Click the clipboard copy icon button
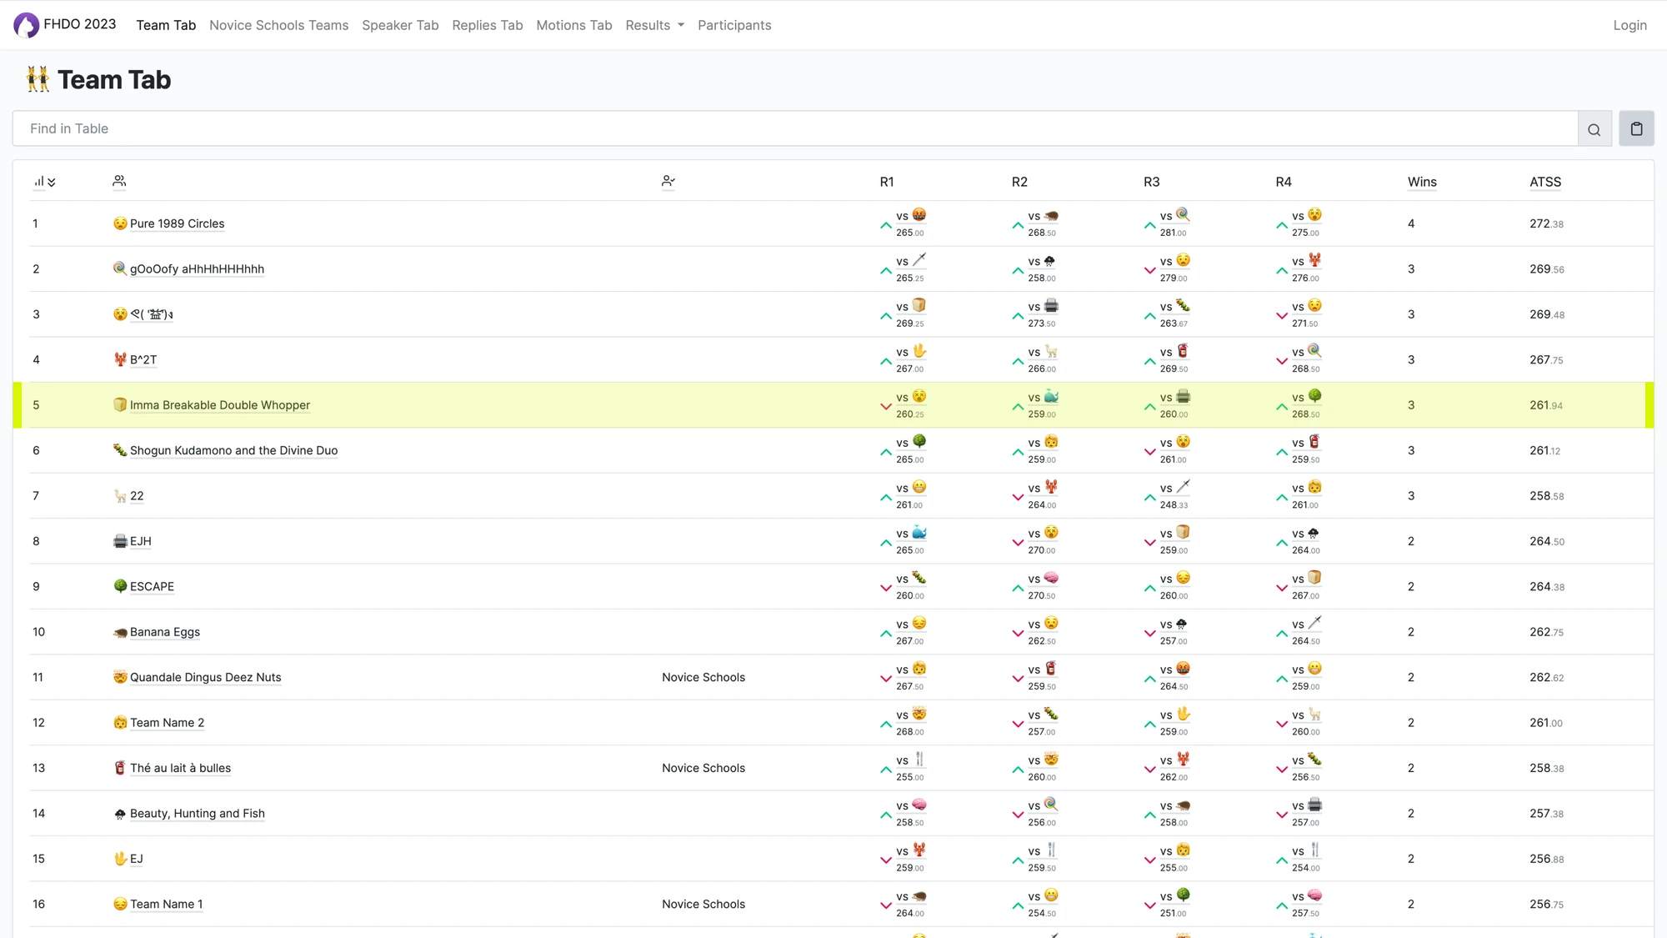Image resolution: width=1667 pixels, height=938 pixels. pyautogui.click(x=1636, y=129)
